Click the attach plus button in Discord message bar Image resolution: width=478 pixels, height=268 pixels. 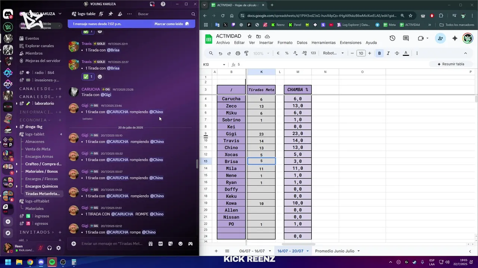[74, 244]
